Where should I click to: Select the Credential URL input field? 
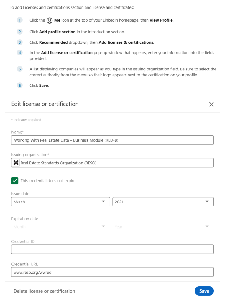pyautogui.click(x=112, y=272)
